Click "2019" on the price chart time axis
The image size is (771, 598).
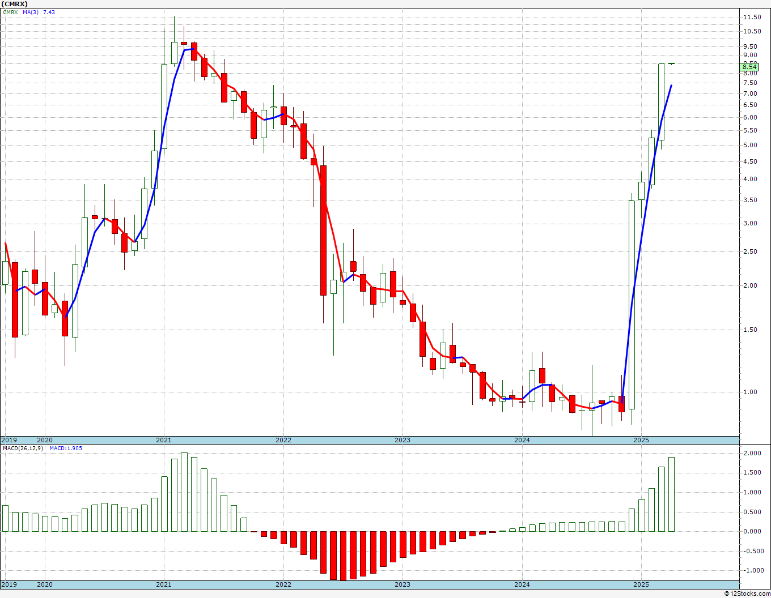pyautogui.click(x=9, y=440)
